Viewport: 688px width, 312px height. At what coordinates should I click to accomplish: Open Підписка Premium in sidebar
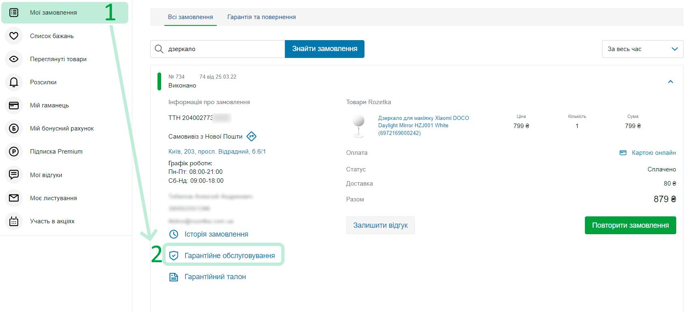point(56,152)
